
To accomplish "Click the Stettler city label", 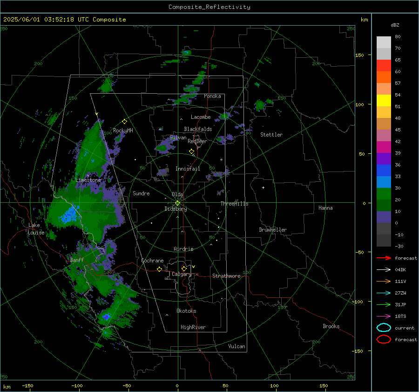I will pyautogui.click(x=271, y=135).
